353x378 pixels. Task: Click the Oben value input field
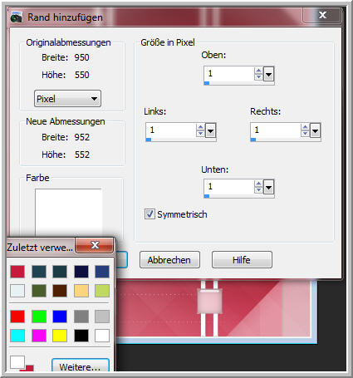[x=229, y=74]
